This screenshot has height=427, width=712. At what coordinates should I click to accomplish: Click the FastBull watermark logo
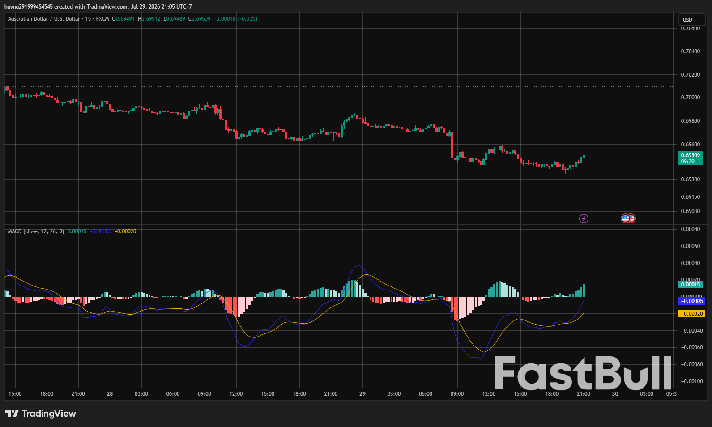click(x=583, y=373)
